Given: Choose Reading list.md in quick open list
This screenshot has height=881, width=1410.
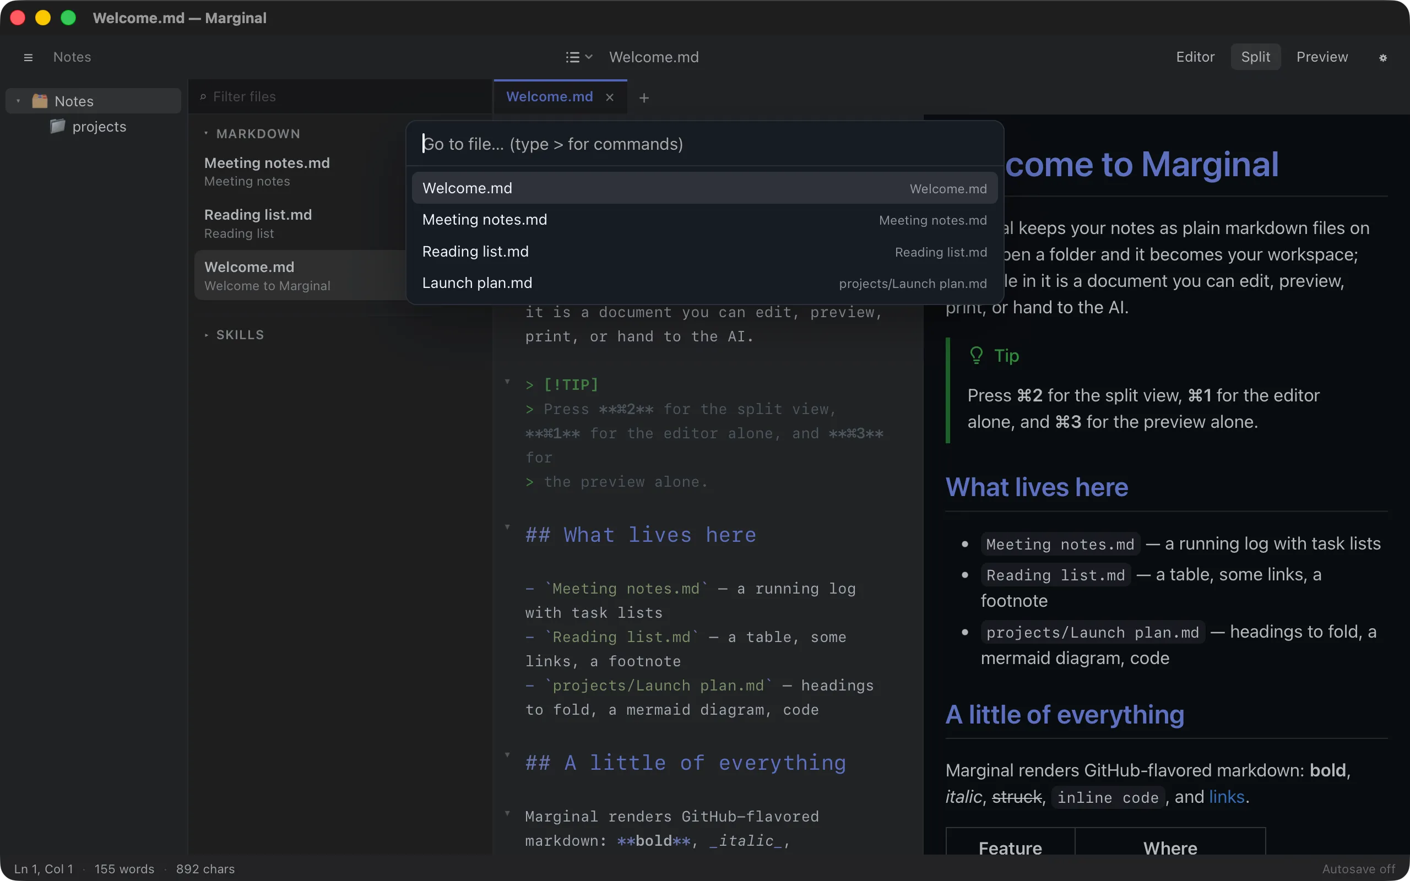Looking at the screenshot, I should (x=704, y=252).
